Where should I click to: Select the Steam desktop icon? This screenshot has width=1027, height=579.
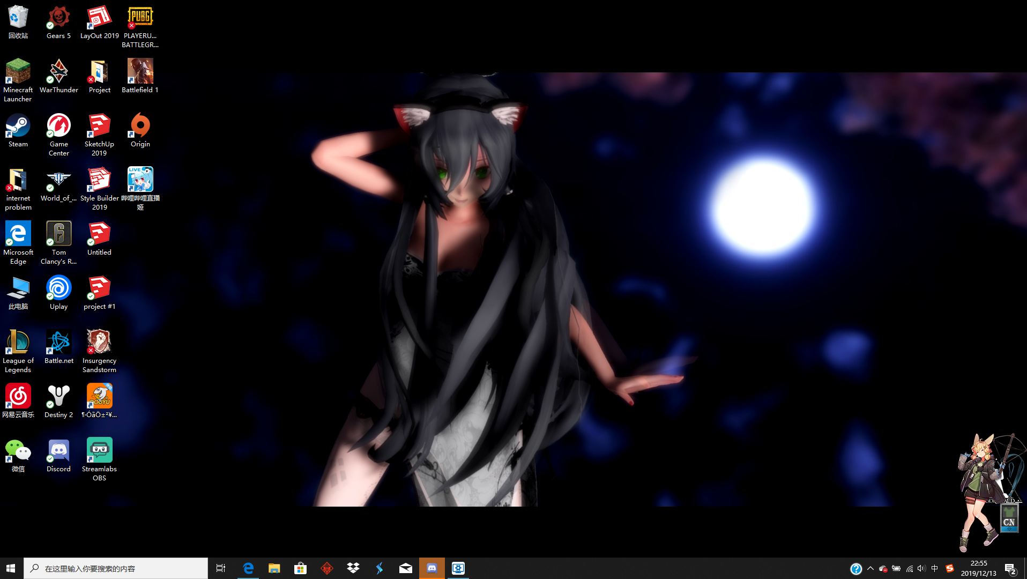(x=18, y=130)
